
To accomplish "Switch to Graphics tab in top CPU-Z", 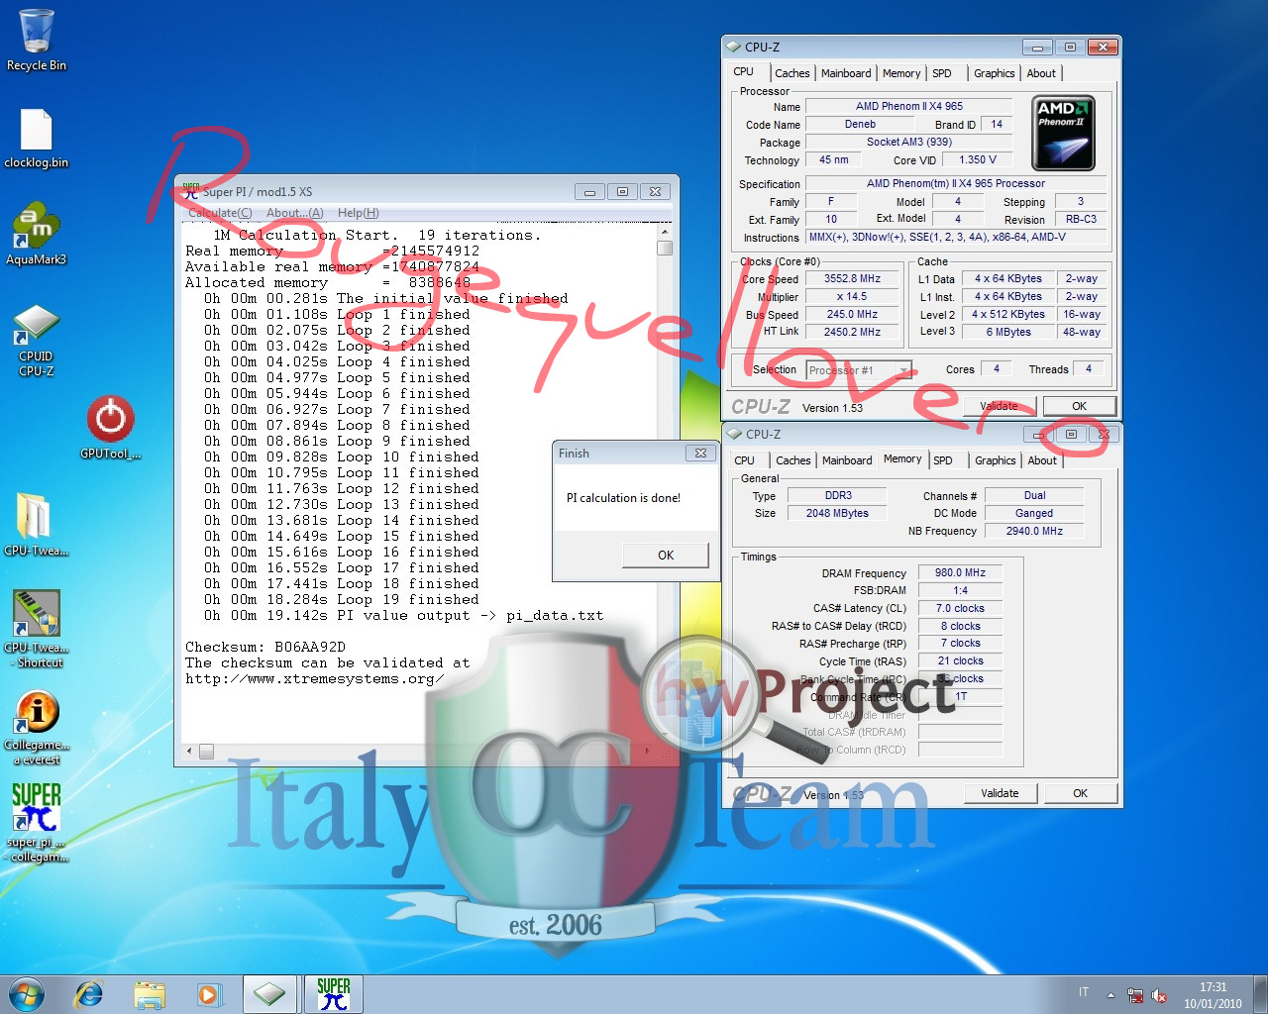I will pos(994,73).
